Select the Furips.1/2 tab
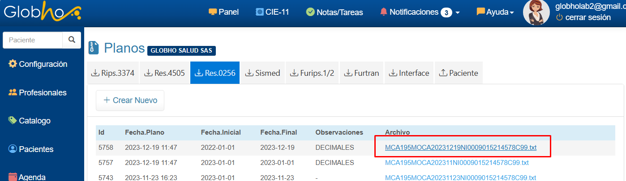The width and height of the screenshot is (626, 181). click(x=313, y=73)
